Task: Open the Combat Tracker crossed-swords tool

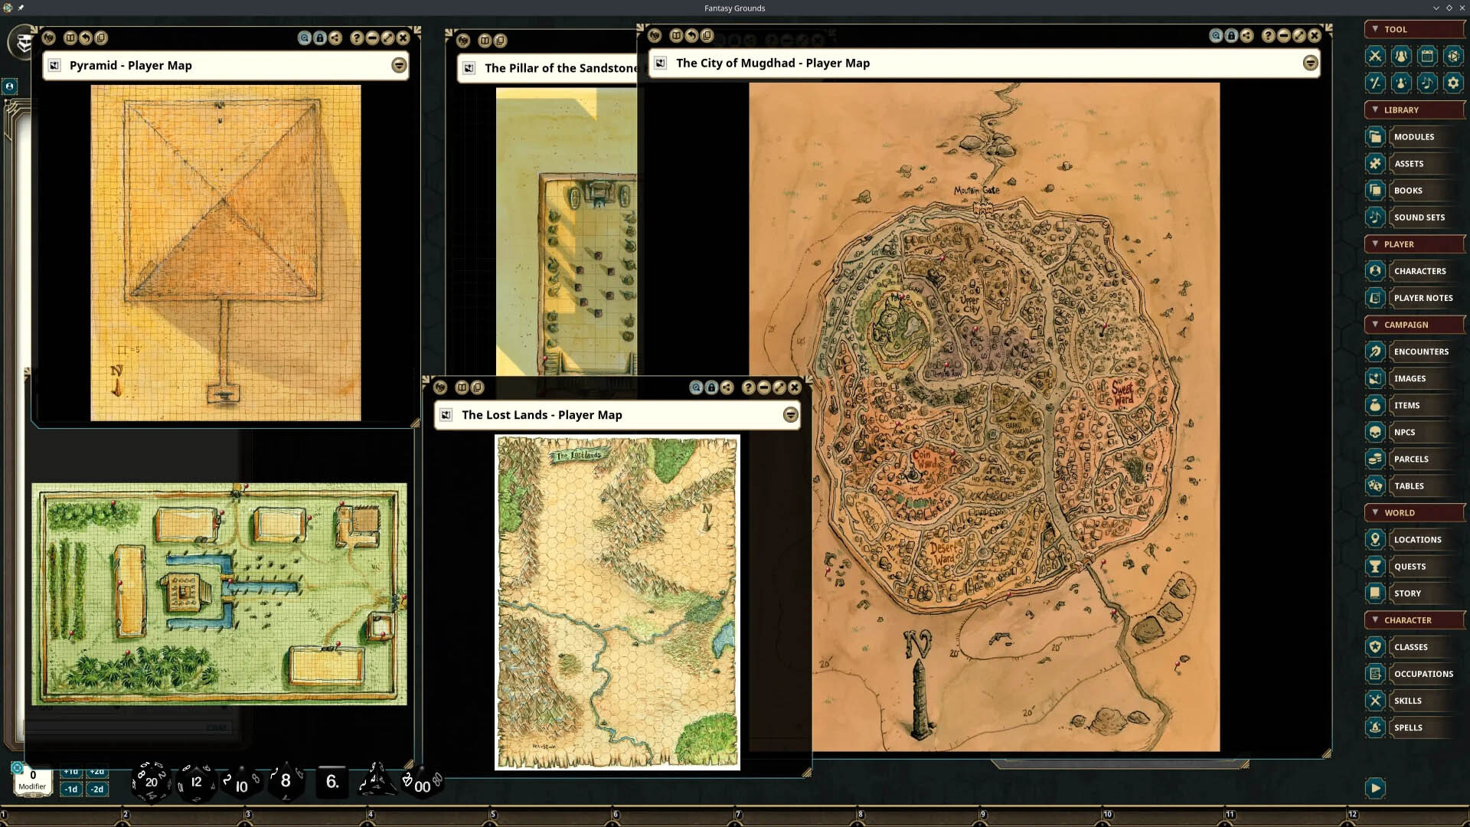Action: [x=1375, y=56]
